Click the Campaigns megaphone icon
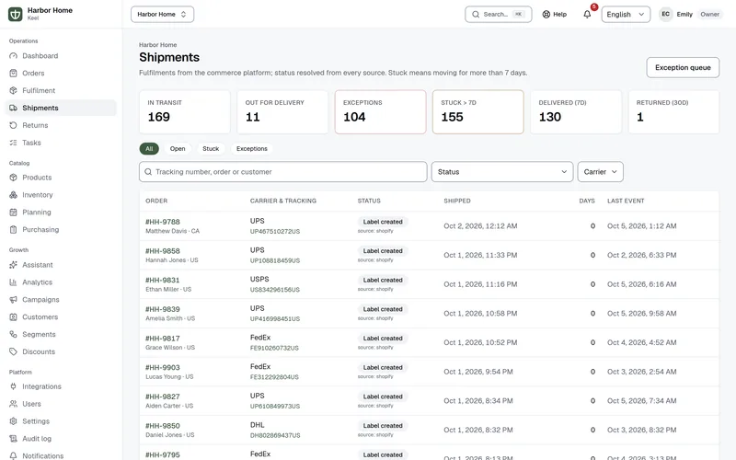This screenshot has width=736, height=460. click(x=13, y=300)
